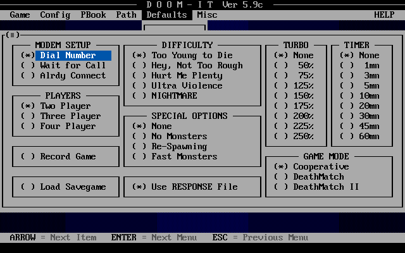The height and width of the screenshot is (253, 405).
Task: Set Timer to None
Action: click(x=359, y=55)
